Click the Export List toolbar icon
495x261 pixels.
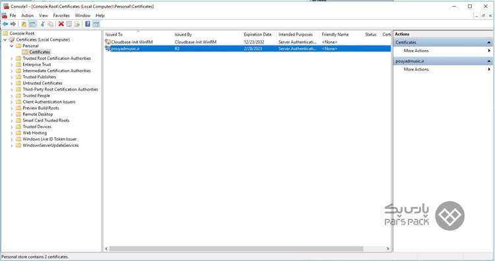77,24
